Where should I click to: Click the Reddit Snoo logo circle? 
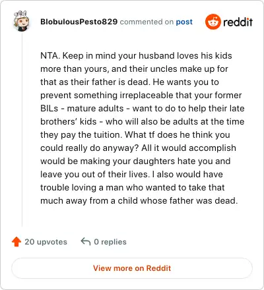tap(213, 22)
